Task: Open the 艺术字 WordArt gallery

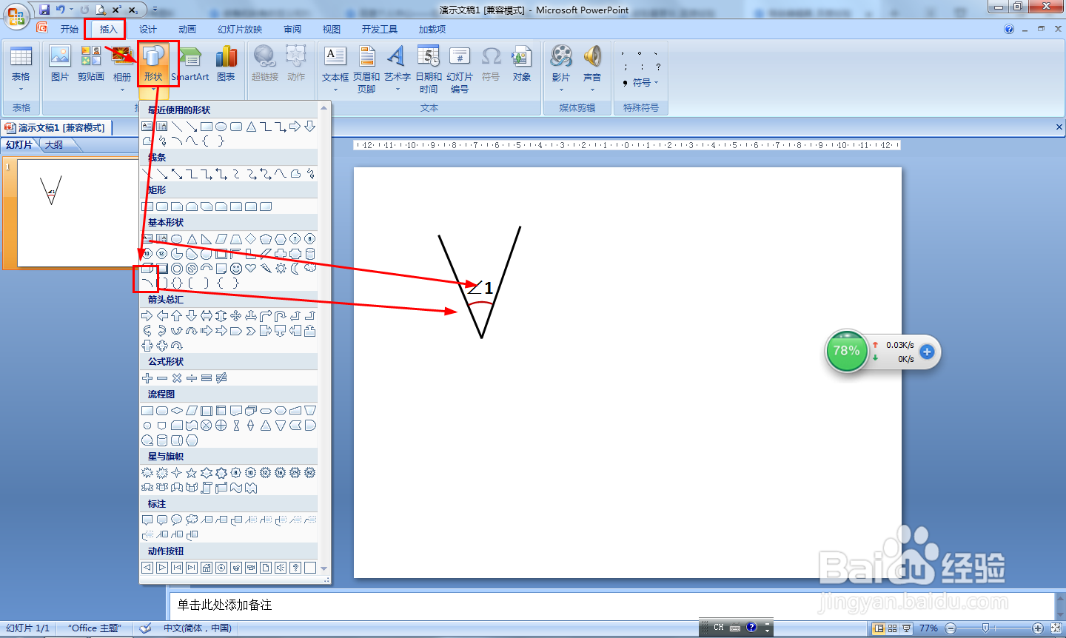Action: click(398, 69)
